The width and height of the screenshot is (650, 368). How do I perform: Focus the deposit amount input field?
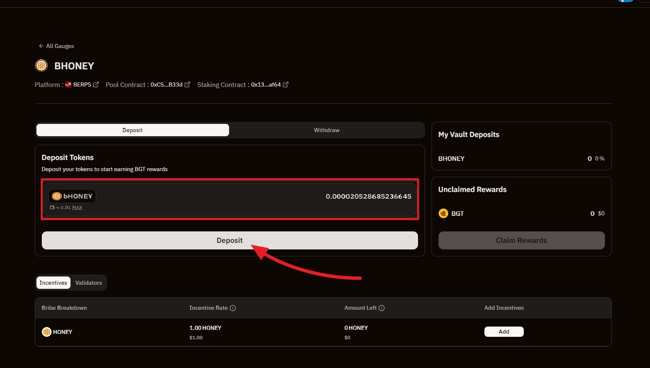(368, 197)
